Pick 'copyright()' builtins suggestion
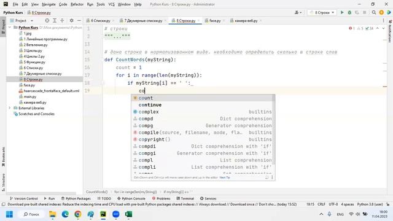393x221 pixels. (203, 139)
